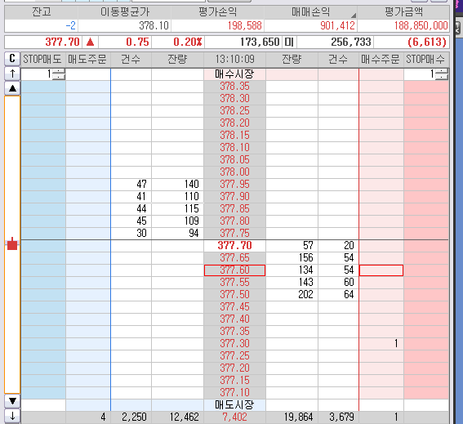This screenshot has width=463, height=424.
Task: Click the C cancel-all button
Action: [x=12, y=59]
